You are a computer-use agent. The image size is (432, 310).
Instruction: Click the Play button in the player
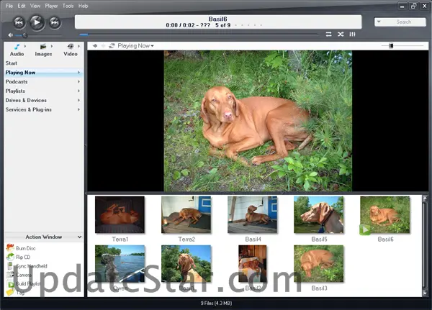tap(37, 22)
